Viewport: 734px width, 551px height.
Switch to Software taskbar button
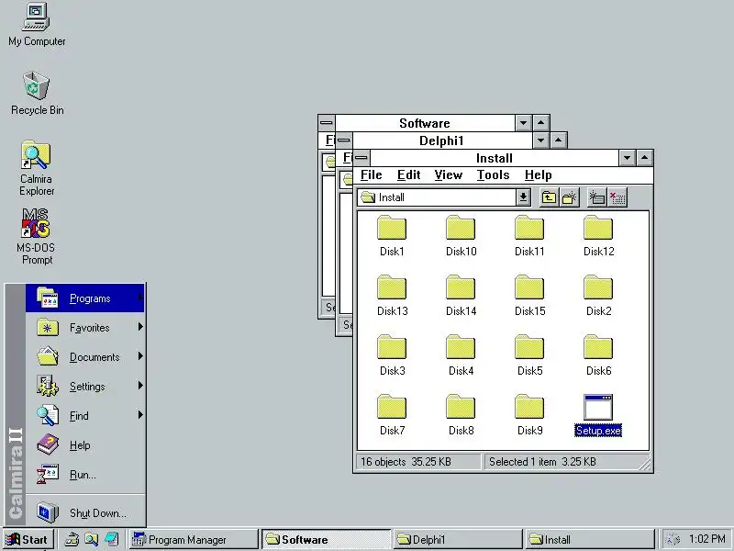326,539
